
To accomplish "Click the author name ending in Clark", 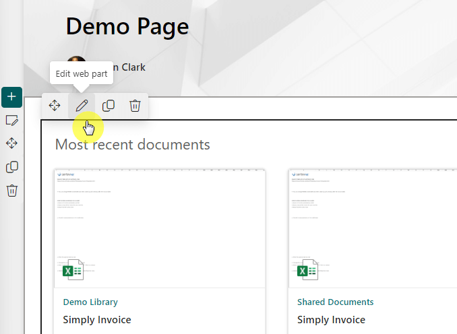I will point(129,67).
